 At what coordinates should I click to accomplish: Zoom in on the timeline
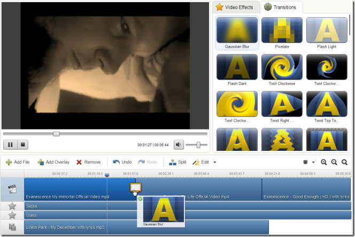pos(324,162)
